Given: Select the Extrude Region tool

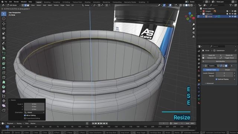Looking at the screenshot, I should [4, 59].
